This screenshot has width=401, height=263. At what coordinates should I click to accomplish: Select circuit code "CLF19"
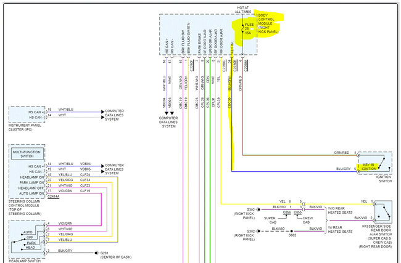coord(85,191)
